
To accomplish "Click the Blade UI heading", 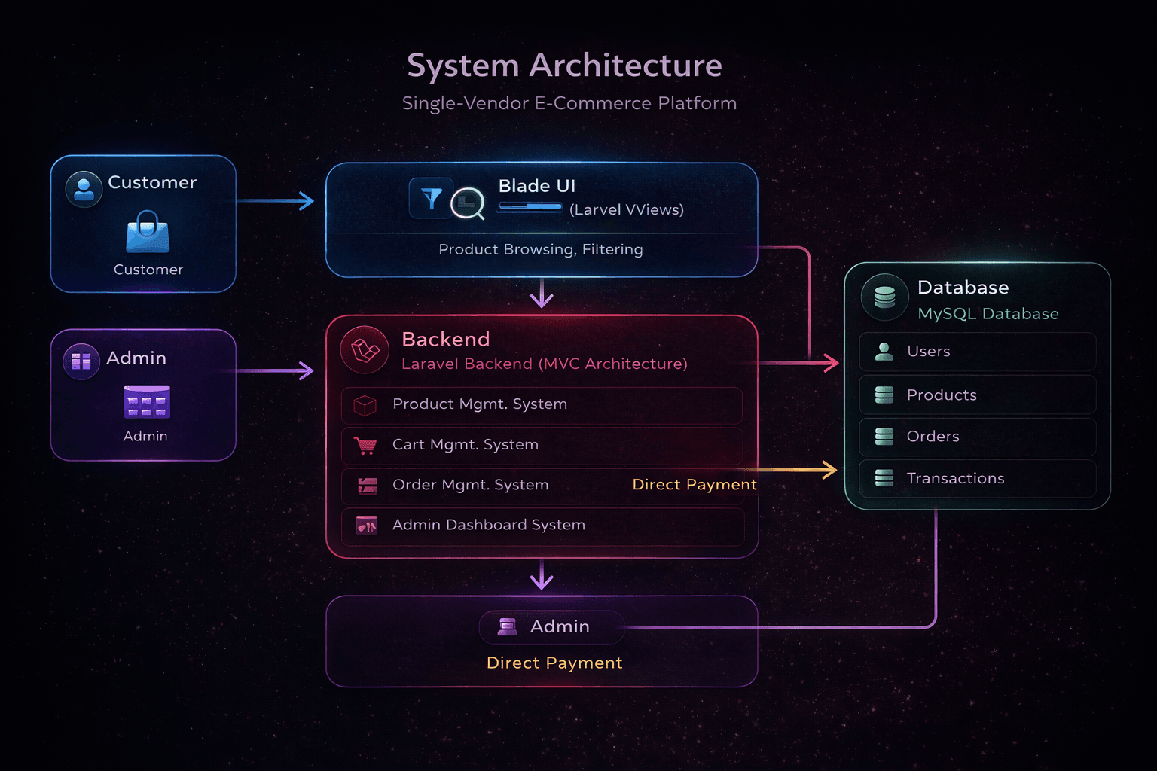I will pyautogui.click(x=537, y=186).
